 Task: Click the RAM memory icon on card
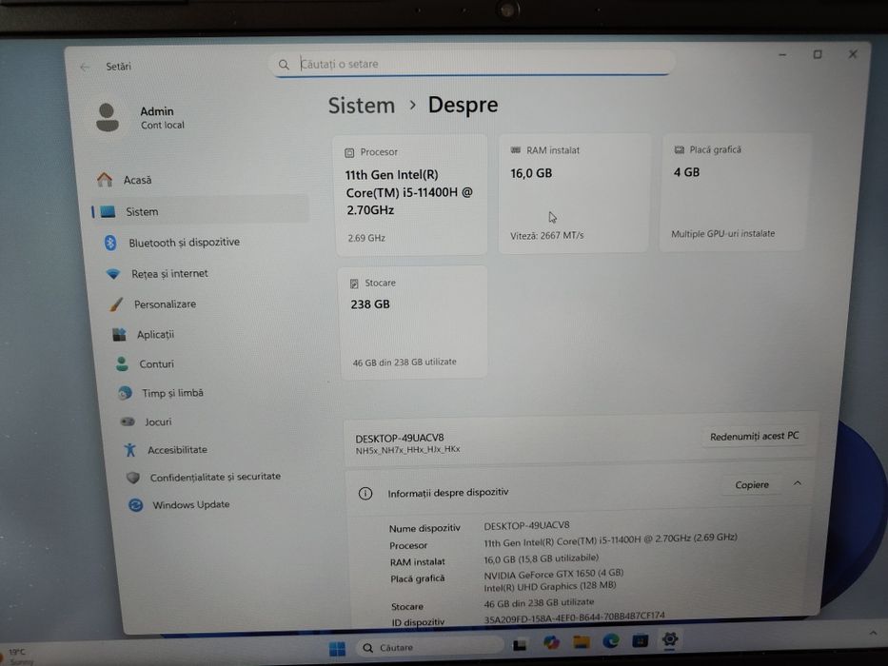click(515, 150)
